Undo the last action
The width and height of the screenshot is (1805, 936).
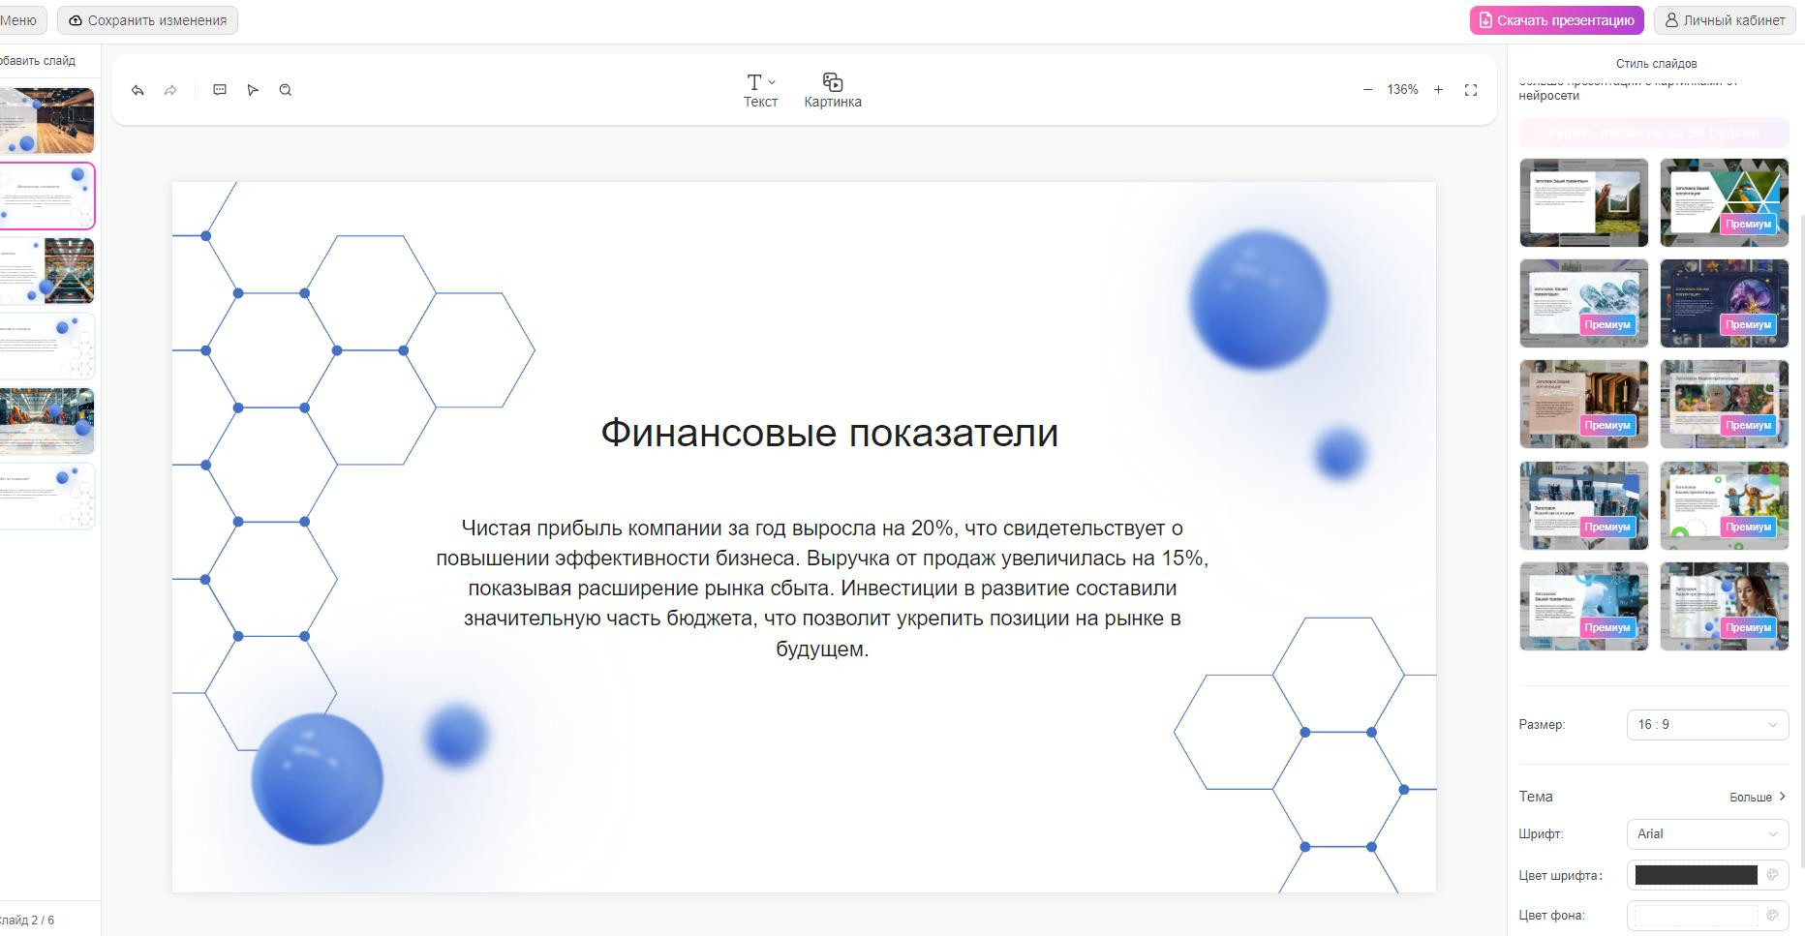(138, 90)
